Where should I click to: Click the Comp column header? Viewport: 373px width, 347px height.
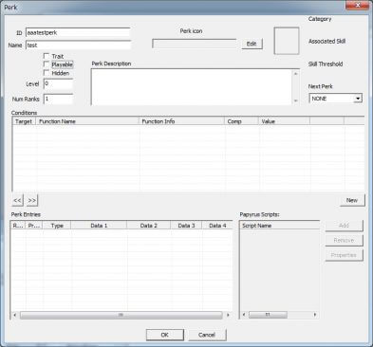click(x=242, y=121)
